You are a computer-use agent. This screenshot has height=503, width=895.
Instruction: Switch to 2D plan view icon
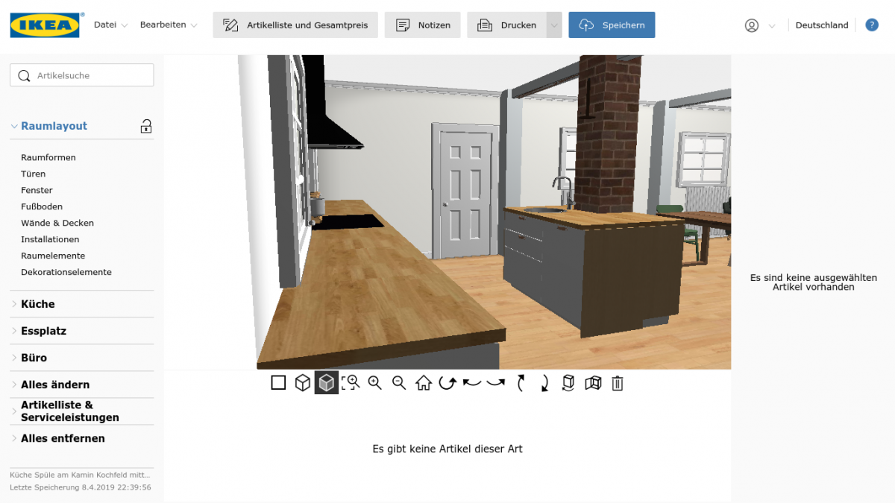[x=278, y=383]
